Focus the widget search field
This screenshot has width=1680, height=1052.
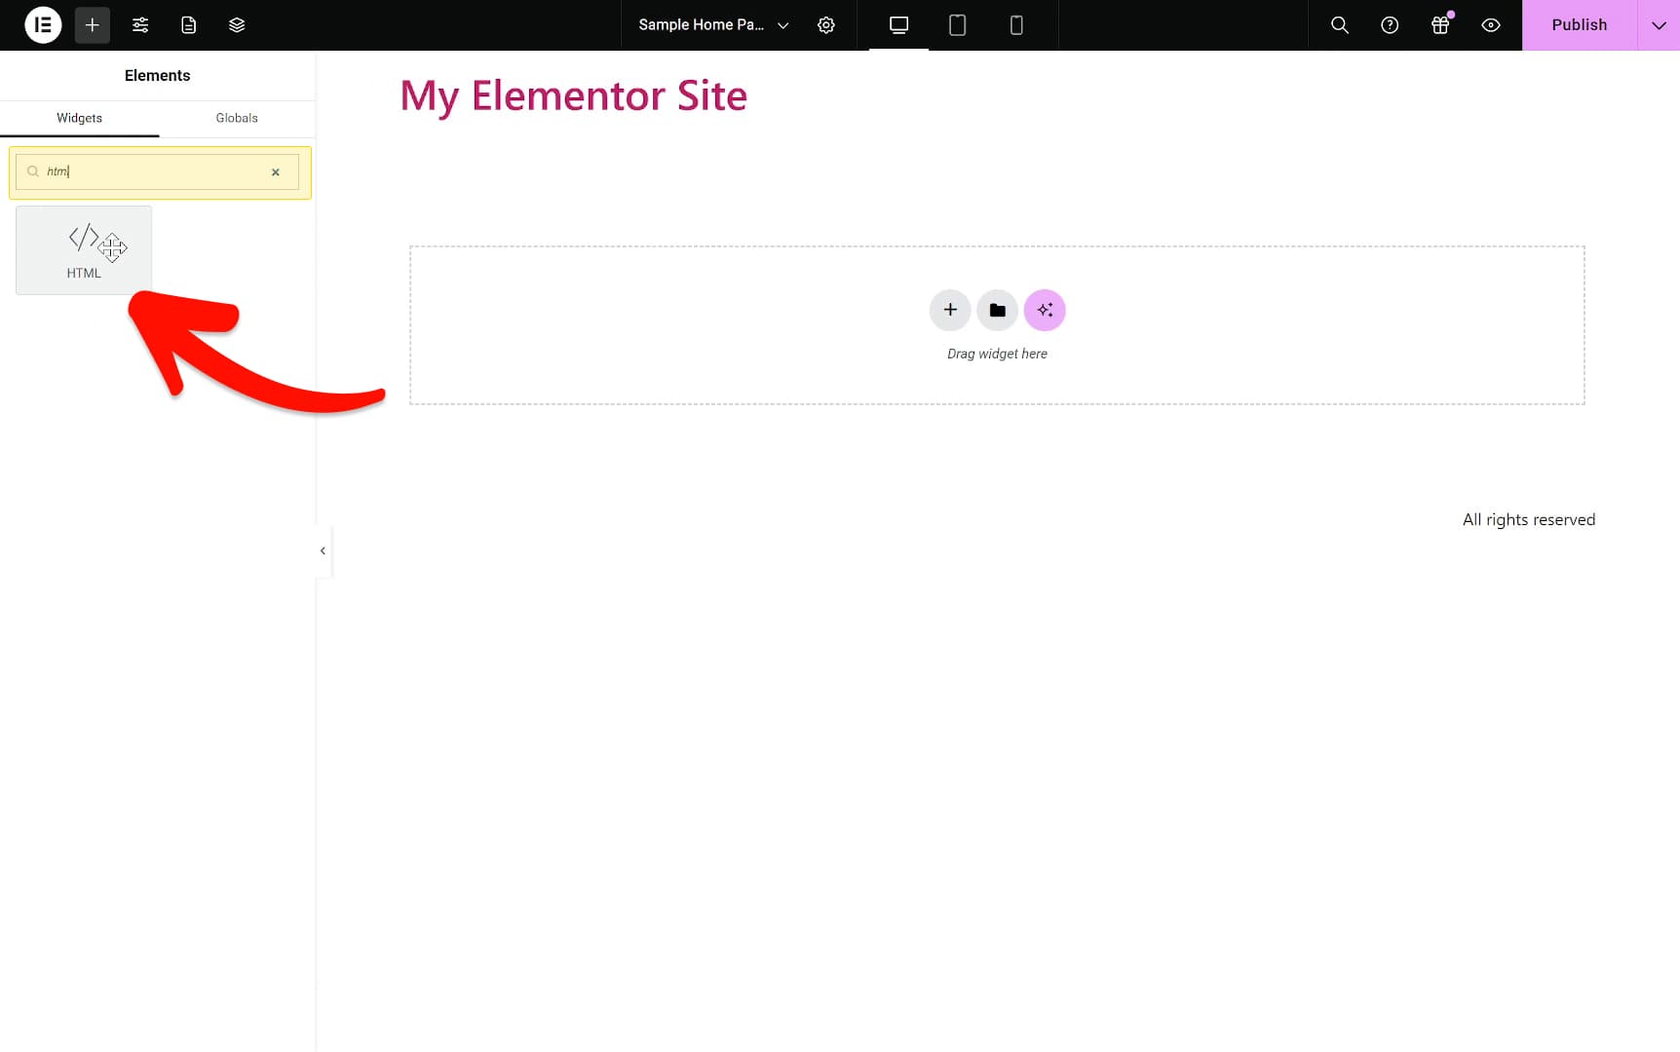[157, 171]
